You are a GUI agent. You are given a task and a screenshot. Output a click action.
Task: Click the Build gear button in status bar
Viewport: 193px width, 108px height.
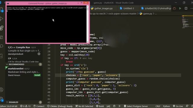click(x=100, y=106)
